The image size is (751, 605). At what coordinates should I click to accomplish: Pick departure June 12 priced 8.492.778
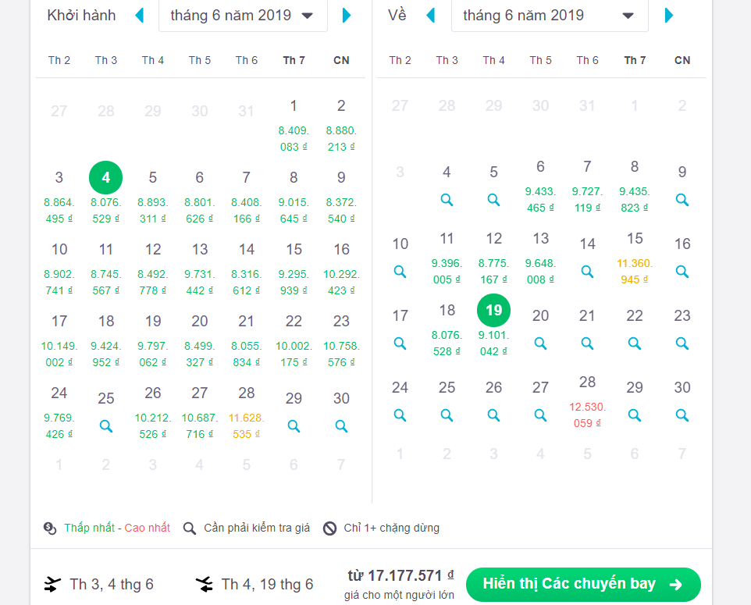pos(153,269)
